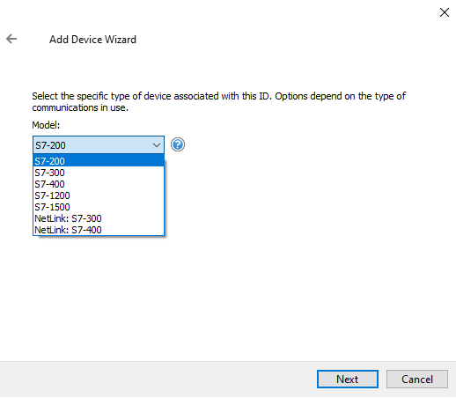Click the Add Device Wizard title text
The height and width of the screenshot is (398, 456).
[92, 39]
